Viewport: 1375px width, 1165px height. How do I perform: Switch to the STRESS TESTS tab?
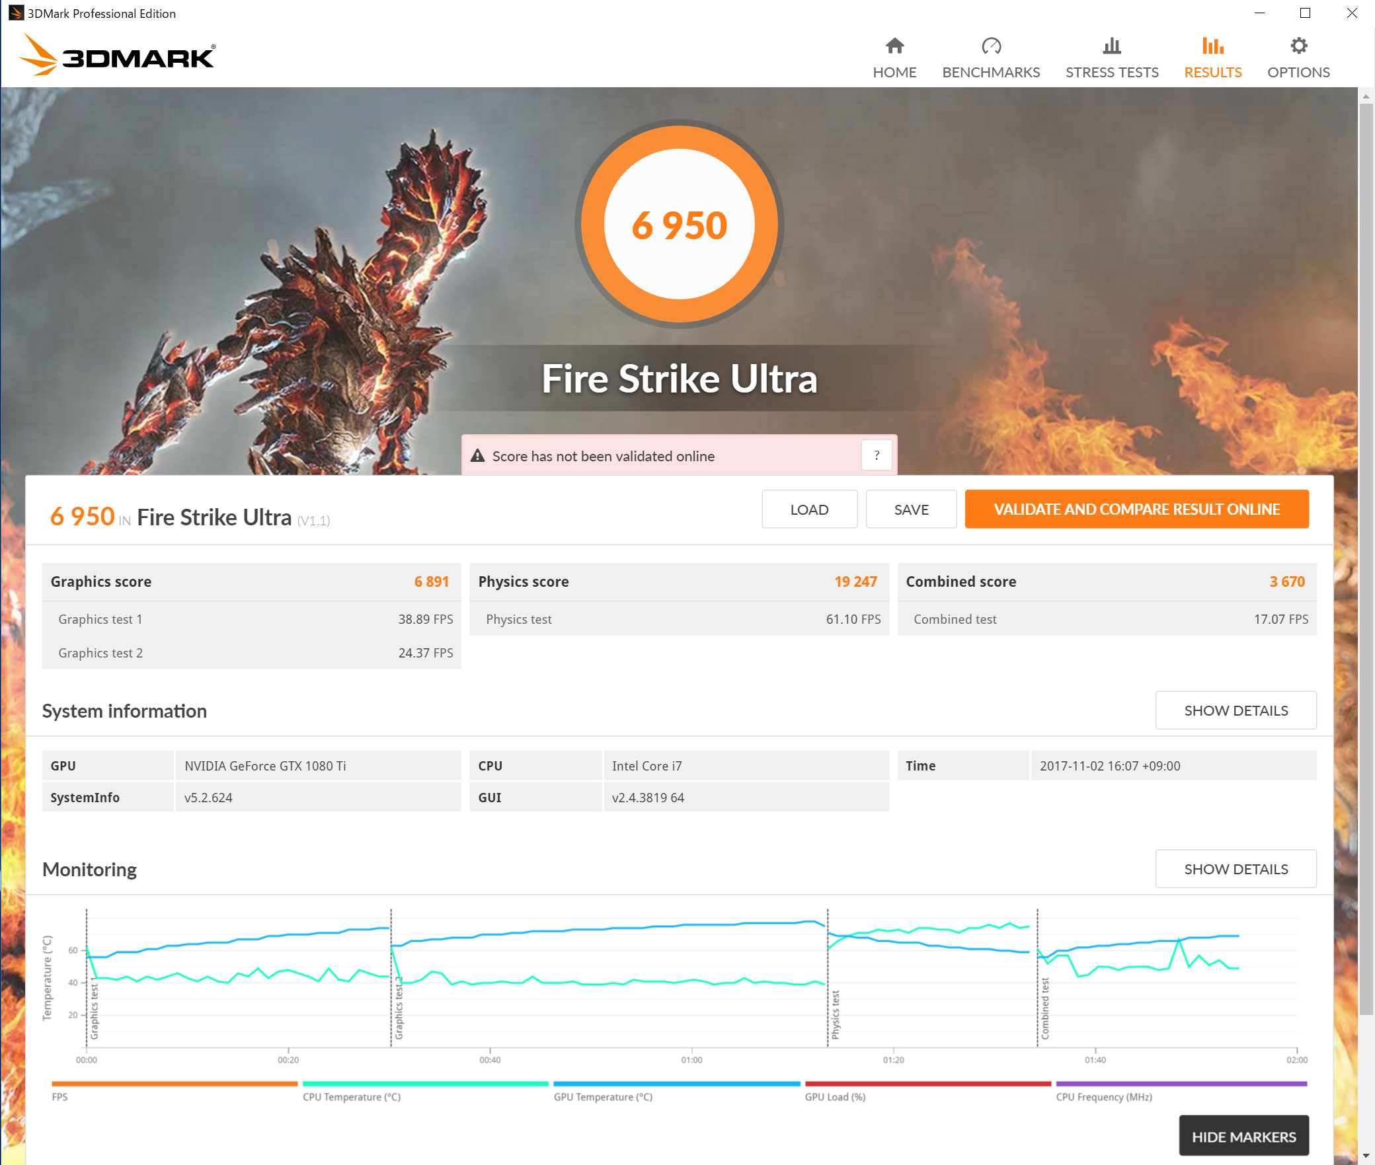click(x=1112, y=72)
